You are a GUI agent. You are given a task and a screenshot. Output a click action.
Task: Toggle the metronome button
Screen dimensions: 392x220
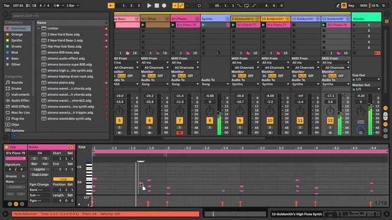coord(56,5)
